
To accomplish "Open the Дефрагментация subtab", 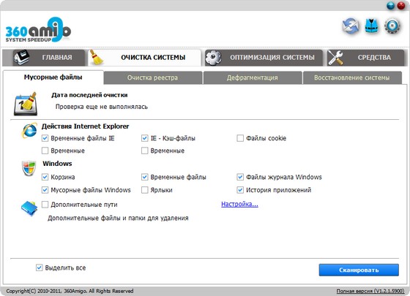I will point(253,77).
